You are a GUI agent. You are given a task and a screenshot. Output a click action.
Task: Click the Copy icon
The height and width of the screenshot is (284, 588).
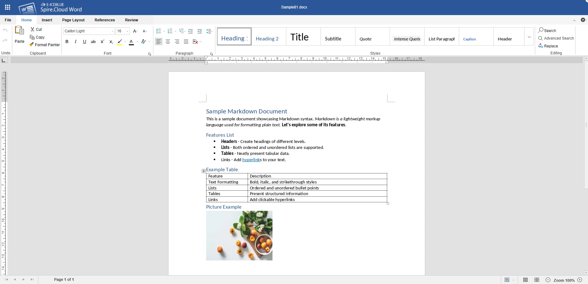[32, 37]
